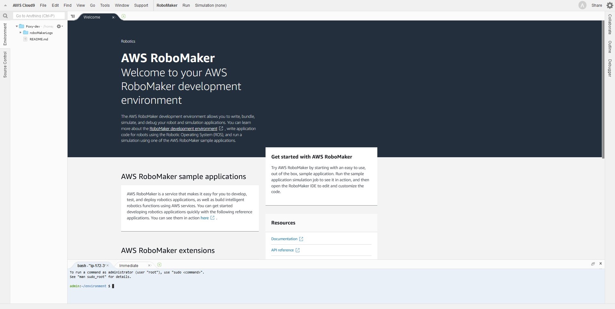Click the README.md file icon
Viewport: 615px width, 309px height.
[x=26, y=39]
